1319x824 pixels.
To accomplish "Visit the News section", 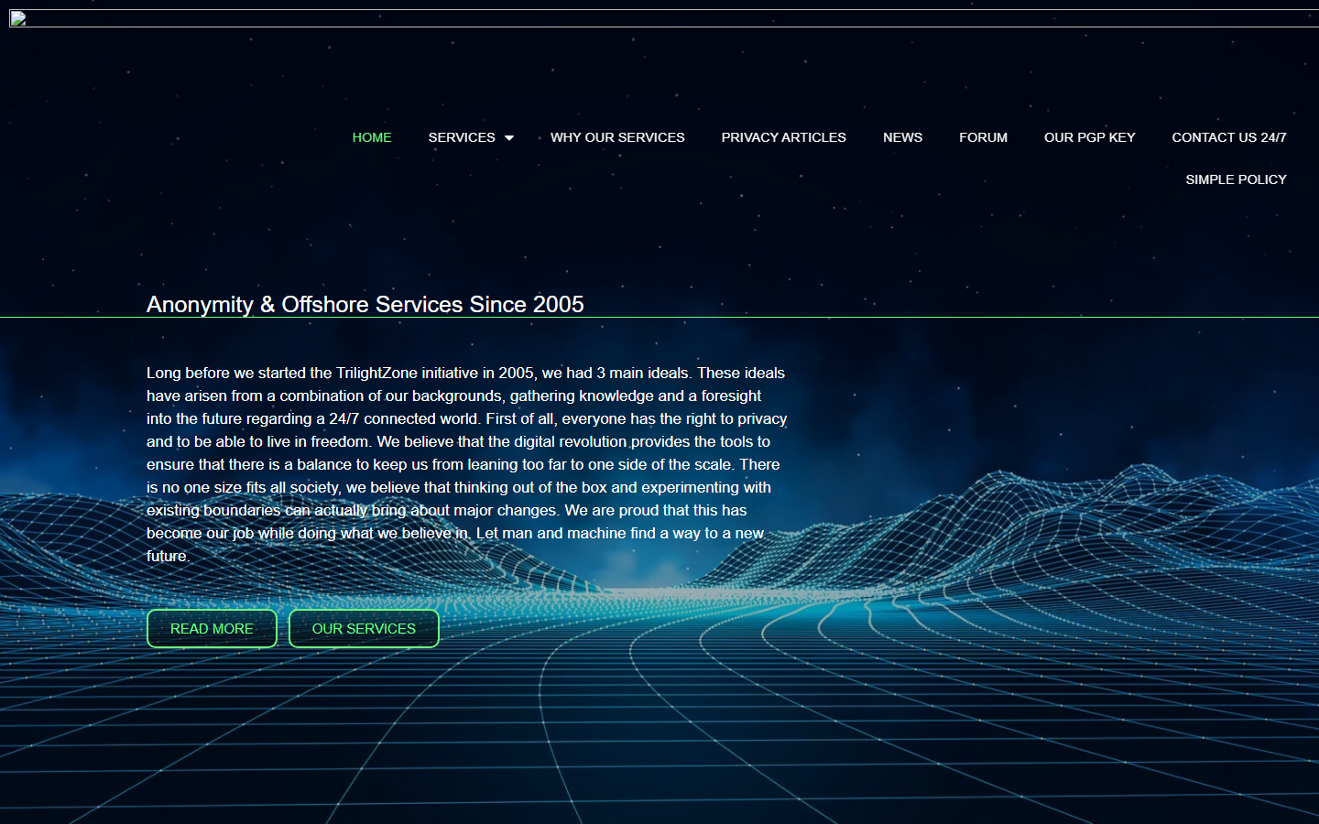I will [x=902, y=137].
